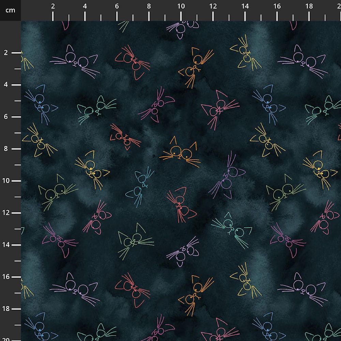Click the 8 mark on the left ruler
The height and width of the screenshot is (341, 341).
point(6,149)
